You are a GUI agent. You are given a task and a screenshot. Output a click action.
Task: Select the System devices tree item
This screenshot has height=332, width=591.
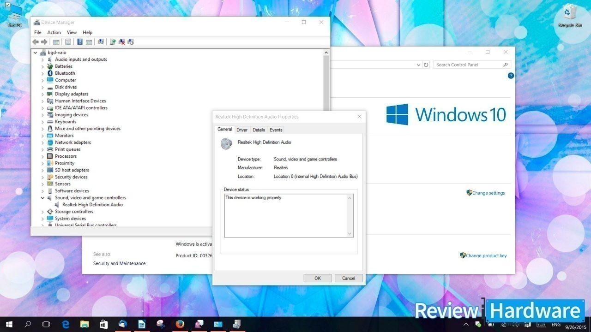70,219
